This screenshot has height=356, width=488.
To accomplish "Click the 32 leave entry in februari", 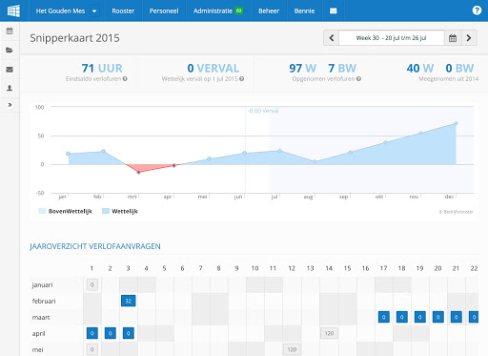I will [x=129, y=301].
